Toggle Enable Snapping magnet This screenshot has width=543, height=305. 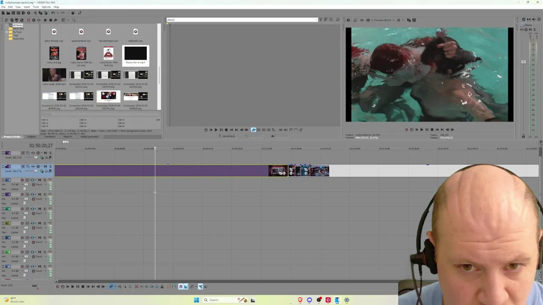(180, 287)
